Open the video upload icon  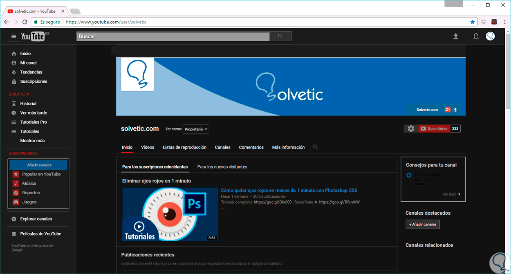(456, 36)
